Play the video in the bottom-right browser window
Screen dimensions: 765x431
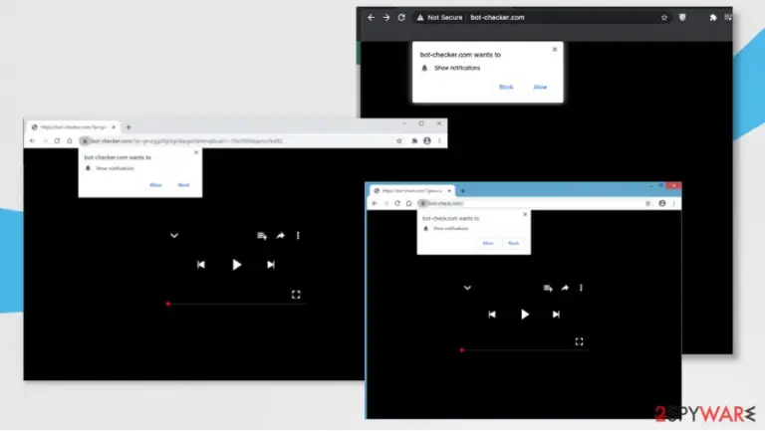pos(525,315)
